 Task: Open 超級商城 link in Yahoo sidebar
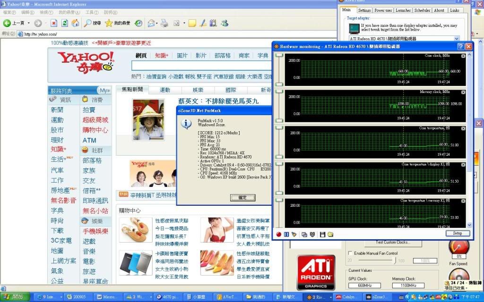[95, 120]
